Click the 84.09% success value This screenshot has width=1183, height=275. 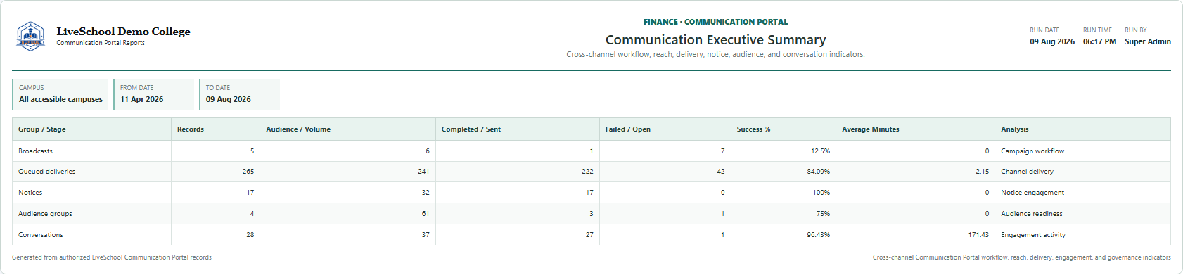tap(819, 172)
